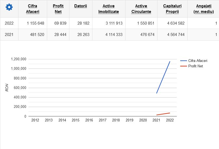Click the red Profit Net legend swatch
Image resolution: width=219 pixels, height=149 pixels.
click(x=183, y=66)
